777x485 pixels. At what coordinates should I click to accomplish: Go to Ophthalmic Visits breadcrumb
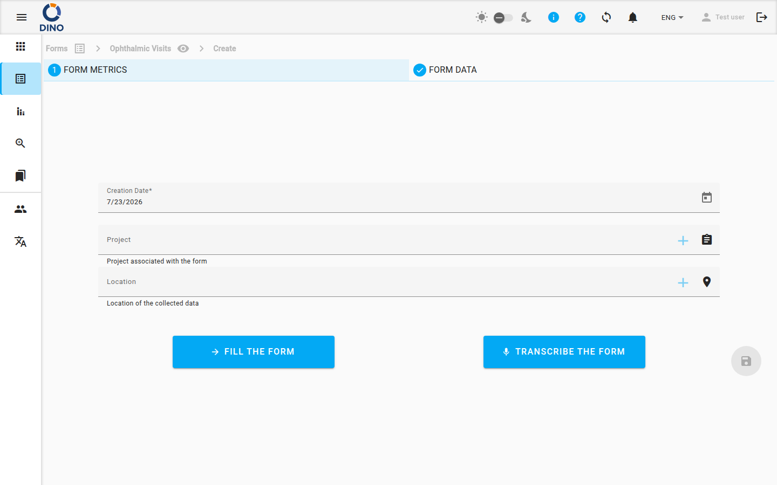(x=140, y=48)
